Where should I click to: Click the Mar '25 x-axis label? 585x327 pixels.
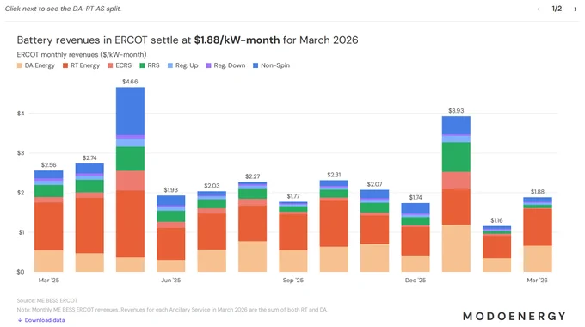(x=49, y=280)
